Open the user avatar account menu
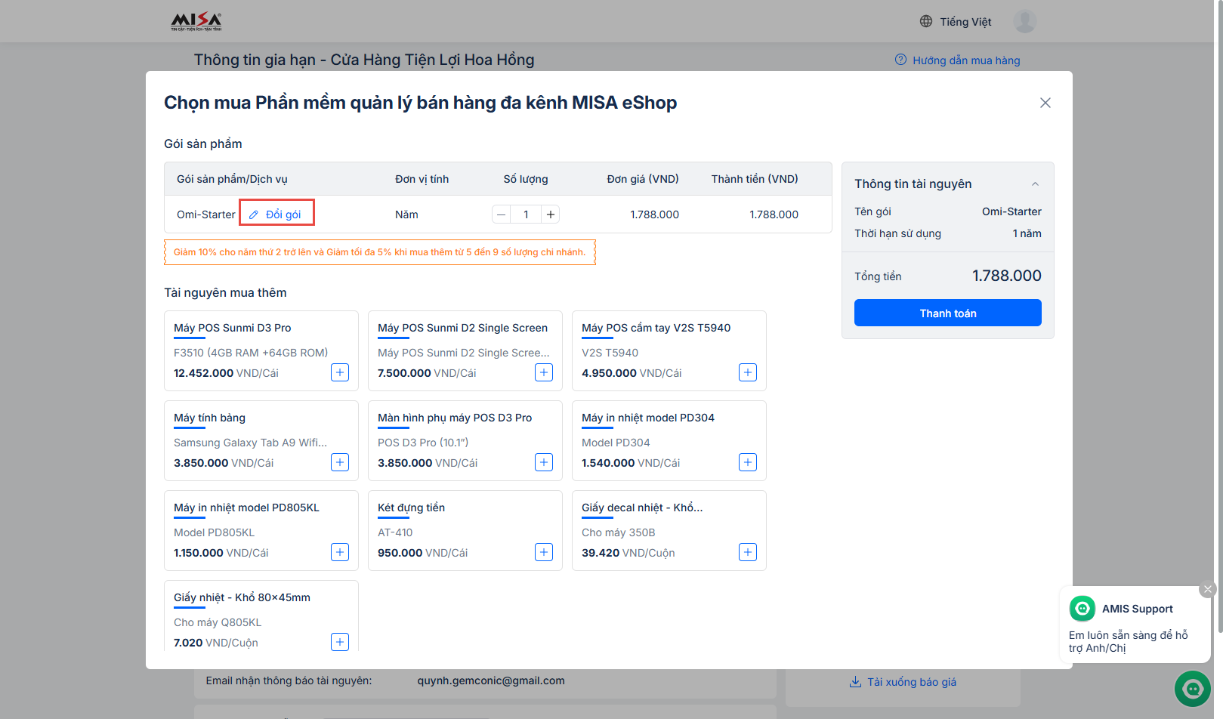1223x719 pixels. tap(1024, 22)
